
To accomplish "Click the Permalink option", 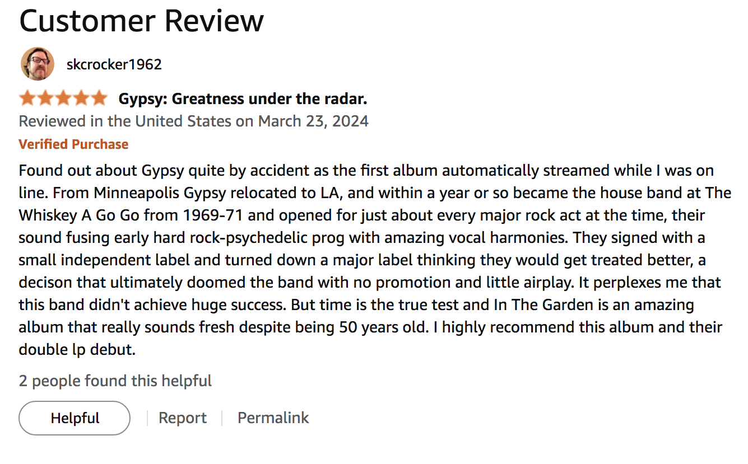I will [273, 418].
